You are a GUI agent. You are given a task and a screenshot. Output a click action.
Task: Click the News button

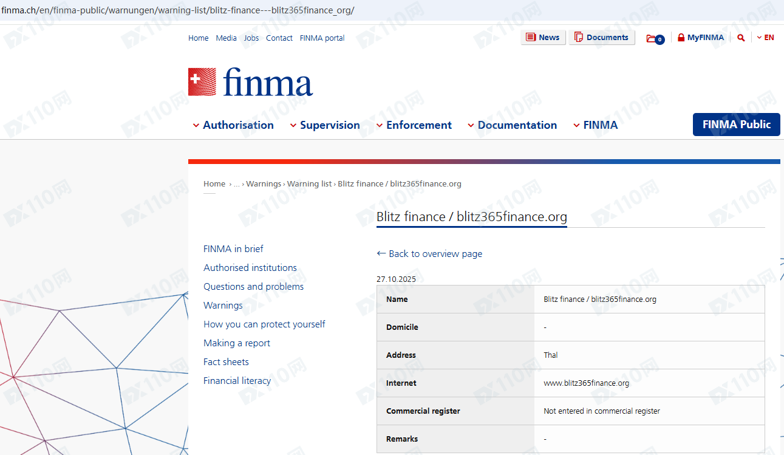pos(543,38)
